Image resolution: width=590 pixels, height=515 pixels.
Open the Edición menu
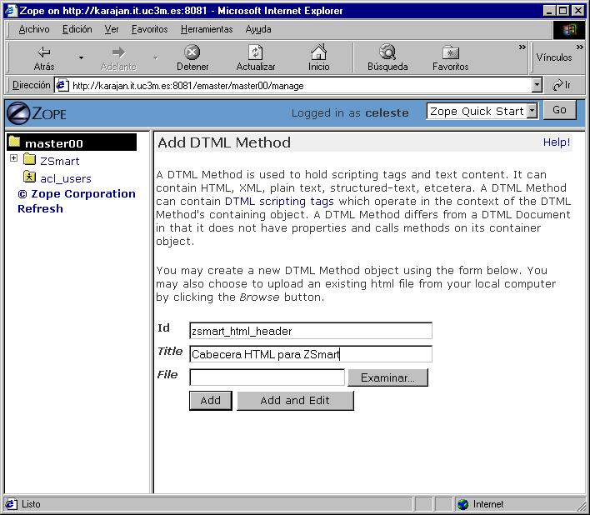pos(77,29)
